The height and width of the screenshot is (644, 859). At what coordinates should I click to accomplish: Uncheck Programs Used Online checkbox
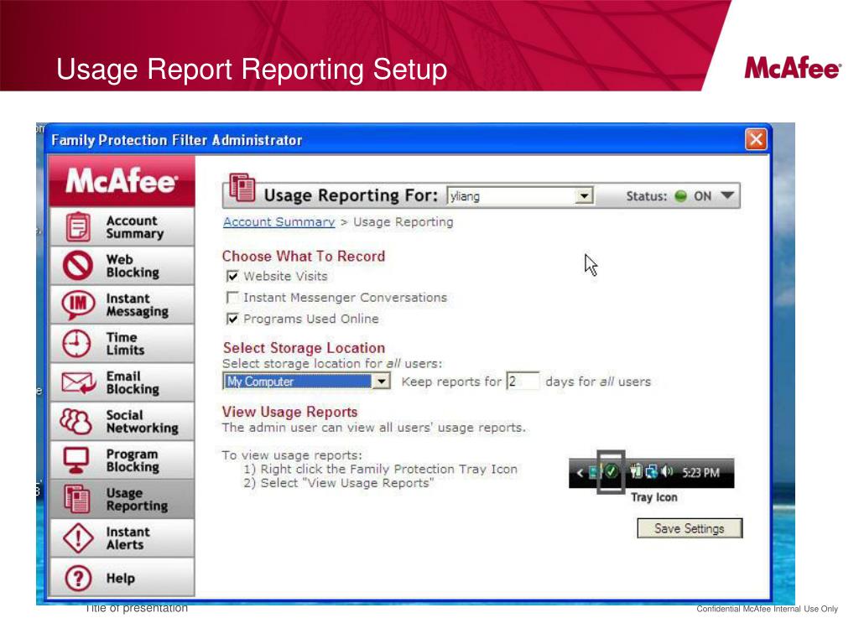click(x=232, y=319)
